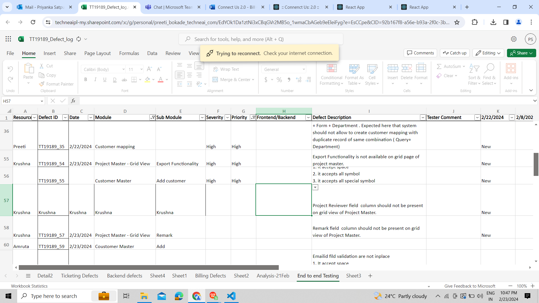Open Conditional Formatting menu
Viewport: 539px width, 303px height.
point(332,75)
